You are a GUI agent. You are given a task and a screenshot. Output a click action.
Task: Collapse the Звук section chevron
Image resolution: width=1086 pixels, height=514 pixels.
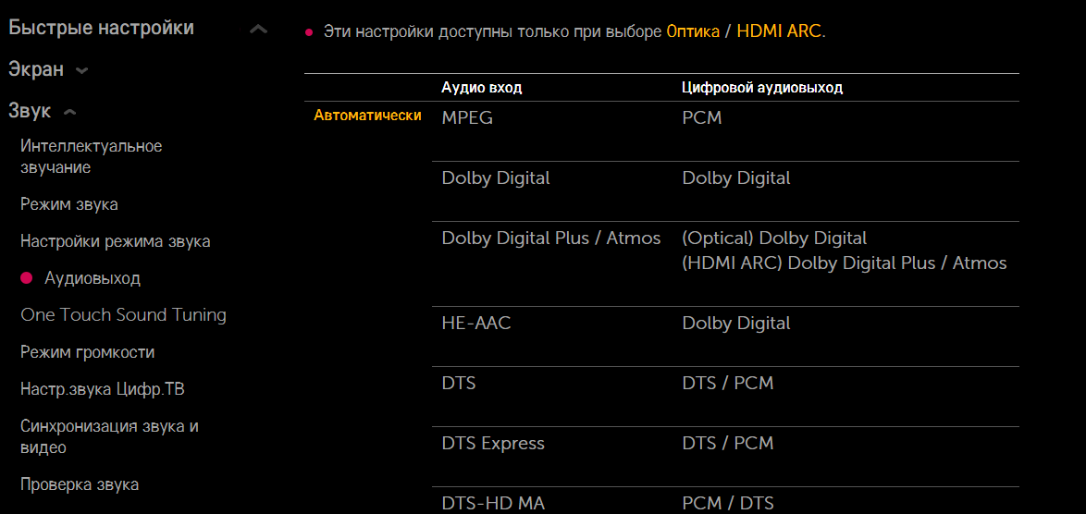tap(69, 112)
